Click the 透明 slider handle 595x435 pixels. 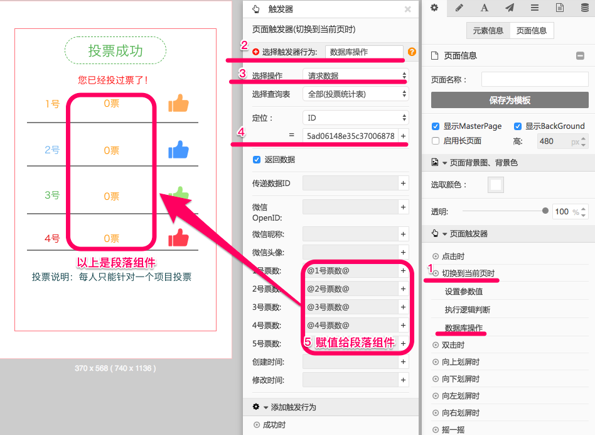(545, 211)
